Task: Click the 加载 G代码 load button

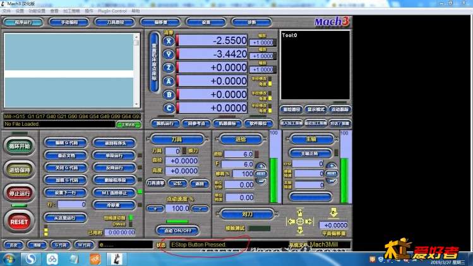Action: click(66, 180)
